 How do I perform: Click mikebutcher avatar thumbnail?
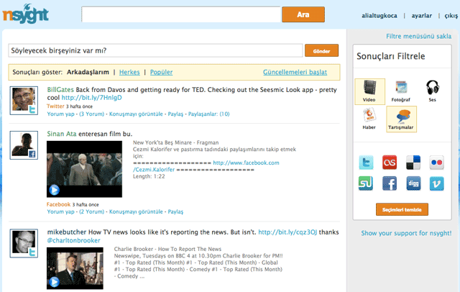24,244
